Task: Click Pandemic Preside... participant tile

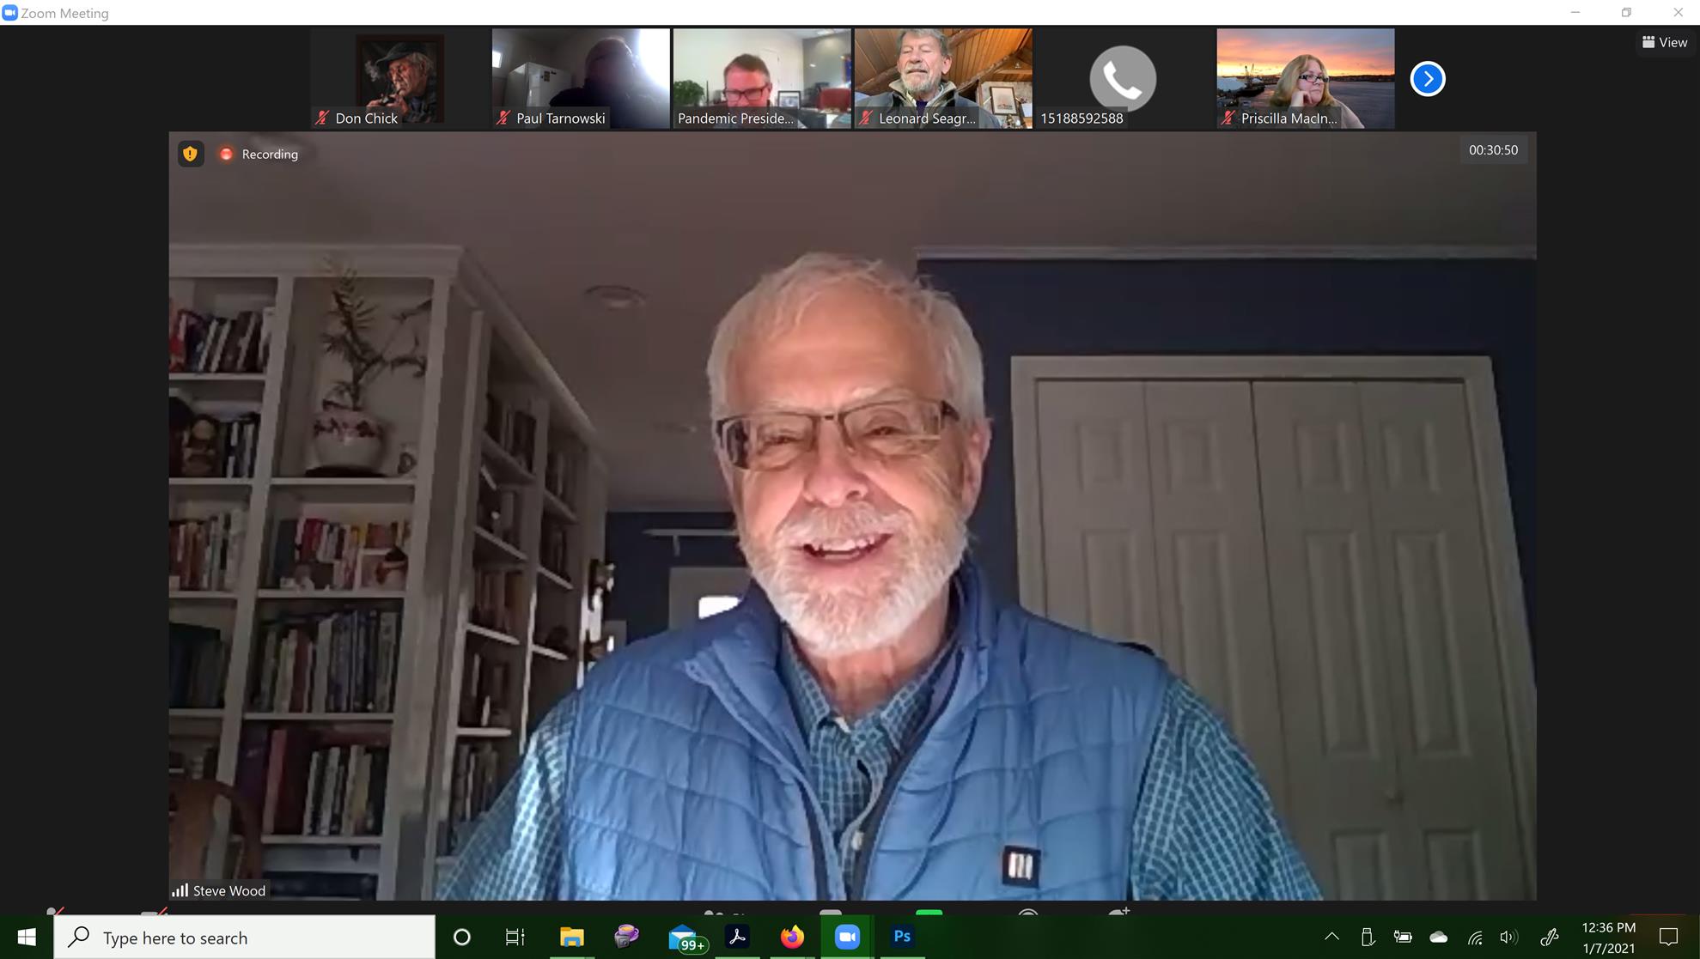Action: tap(761, 78)
